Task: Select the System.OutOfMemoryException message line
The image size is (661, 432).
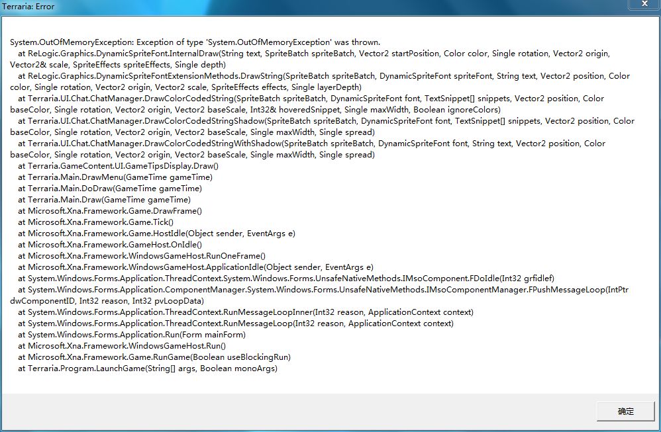Action: (x=195, y=42)
